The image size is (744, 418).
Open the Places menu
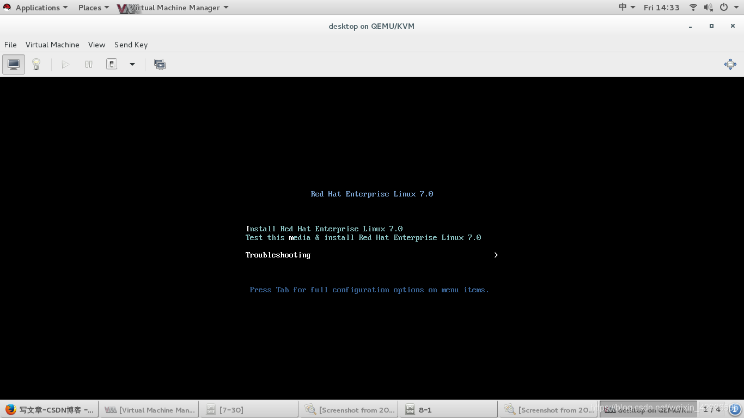pyautogui.click(x=93, y=8)
